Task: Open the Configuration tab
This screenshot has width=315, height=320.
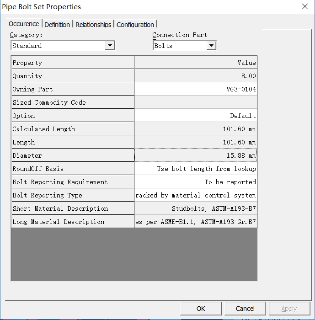Action: tap(135, 25)
